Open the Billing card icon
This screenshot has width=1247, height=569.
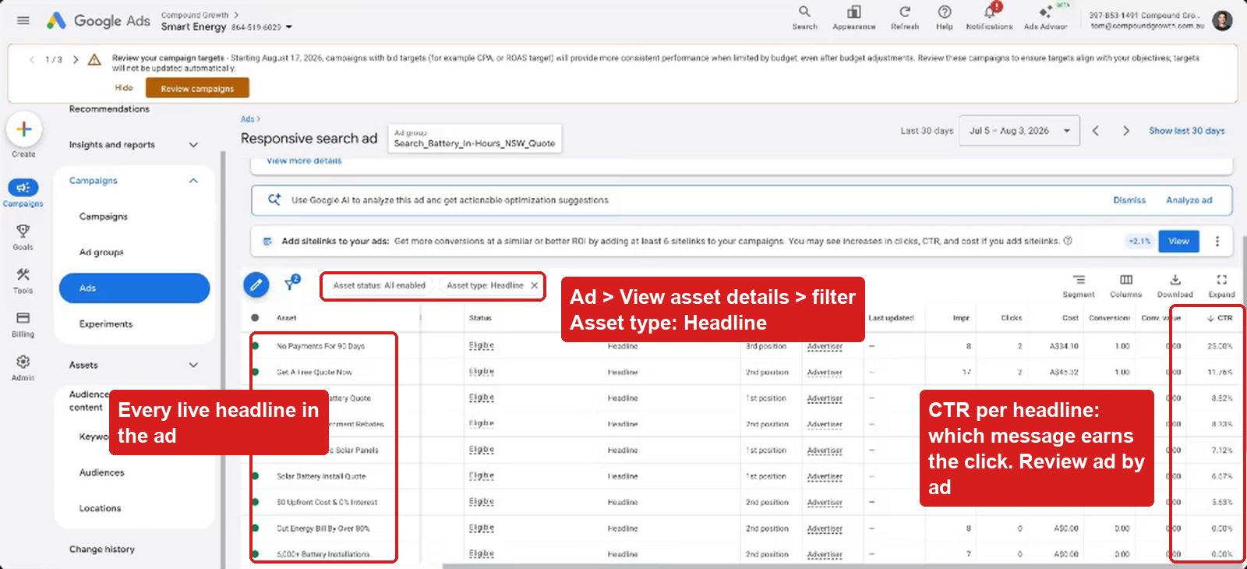[23, 318]
